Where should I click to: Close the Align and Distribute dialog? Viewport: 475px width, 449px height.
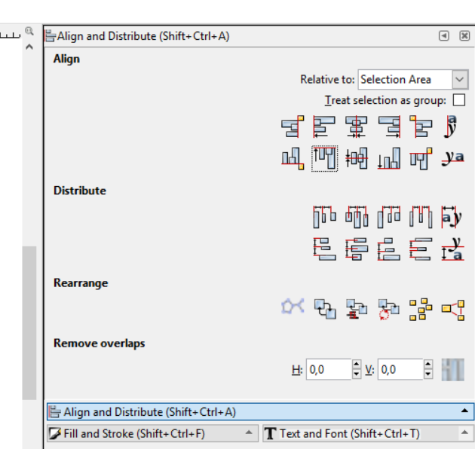pyautogui.click(x=464, y=35)
